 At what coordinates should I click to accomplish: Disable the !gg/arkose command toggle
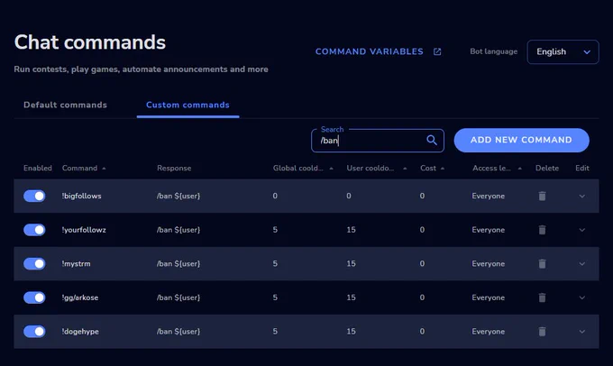tap(34, 297)
